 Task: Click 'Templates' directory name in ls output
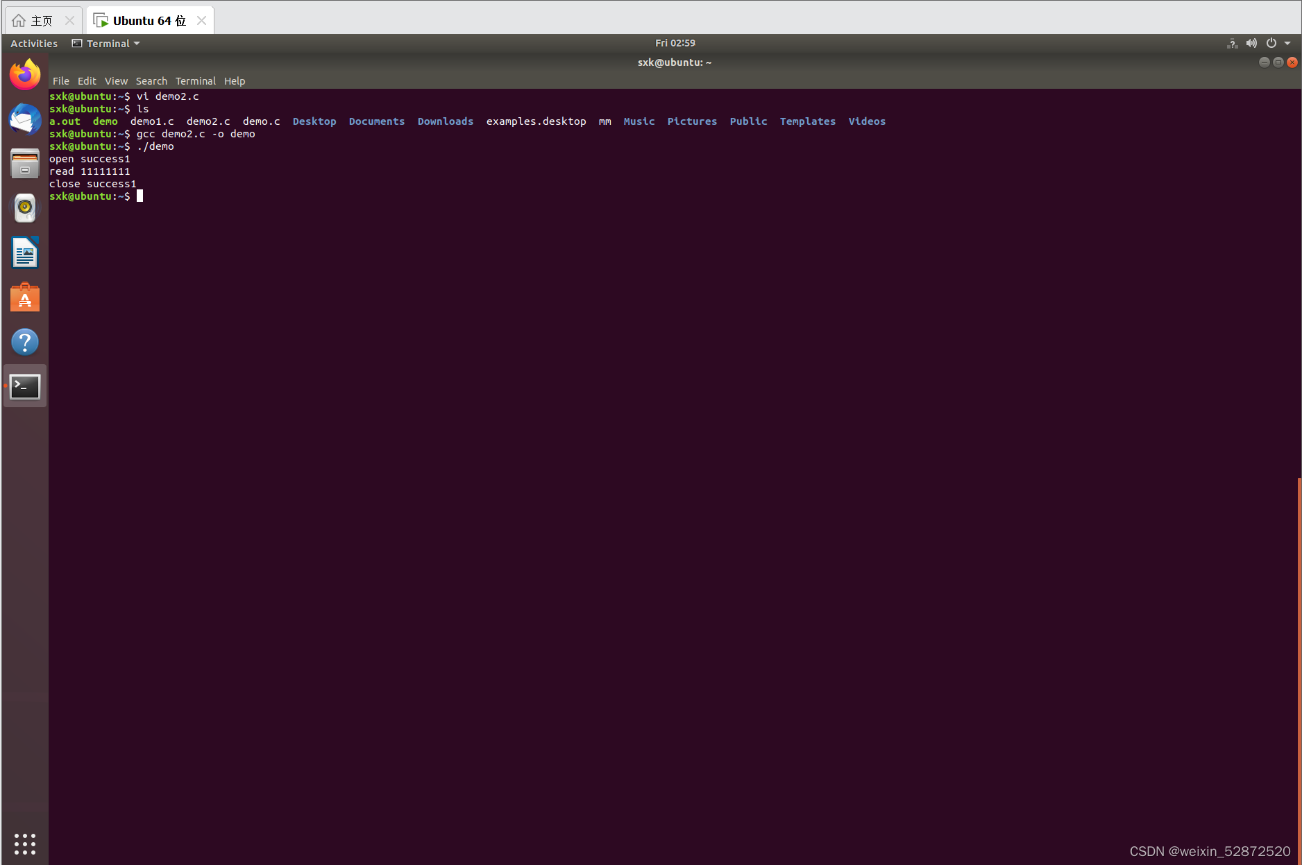tap(808, 121)
